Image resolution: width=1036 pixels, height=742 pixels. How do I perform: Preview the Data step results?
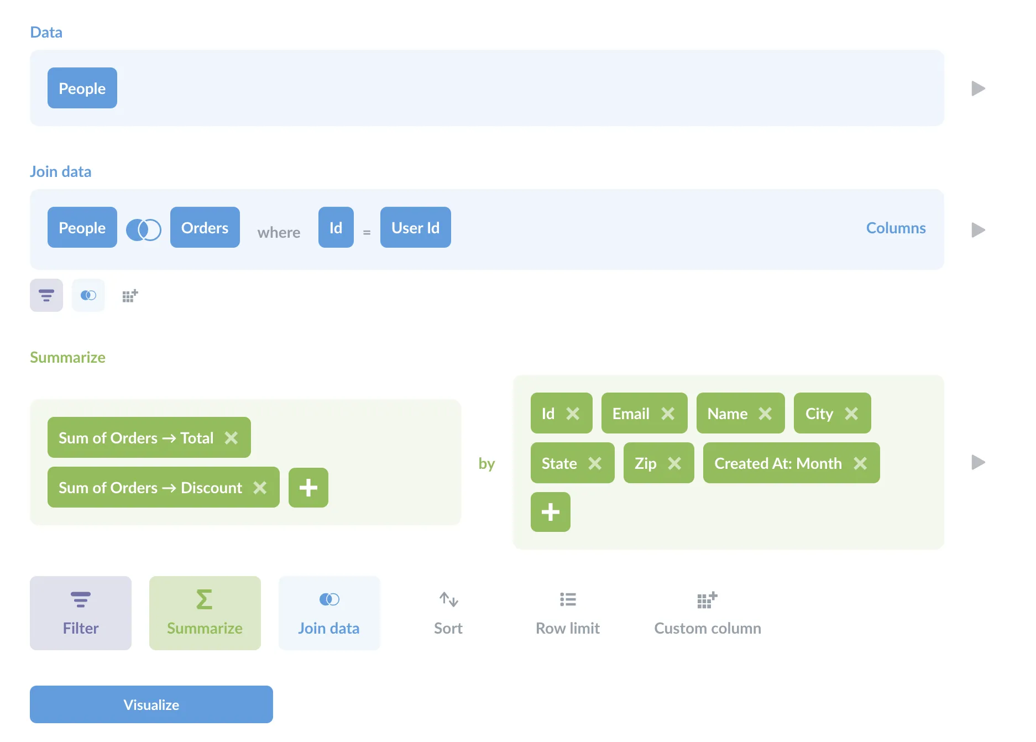pyautogui.click(x=978, y=88)
